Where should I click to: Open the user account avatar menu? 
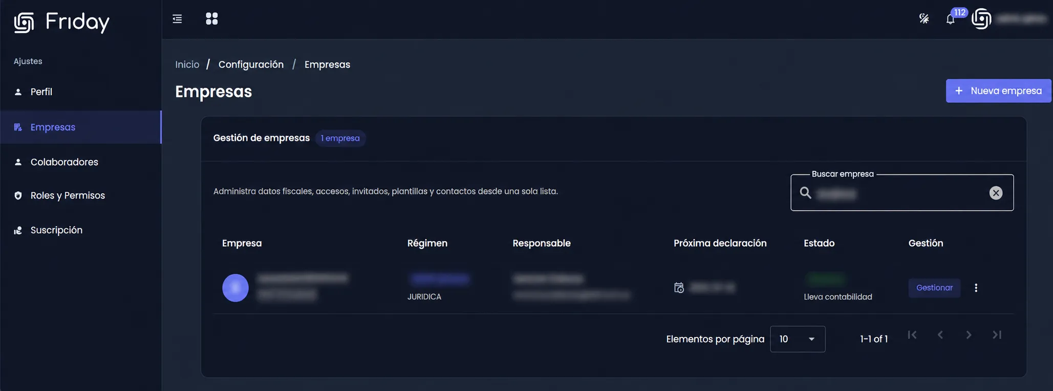[x=981, y=19]
